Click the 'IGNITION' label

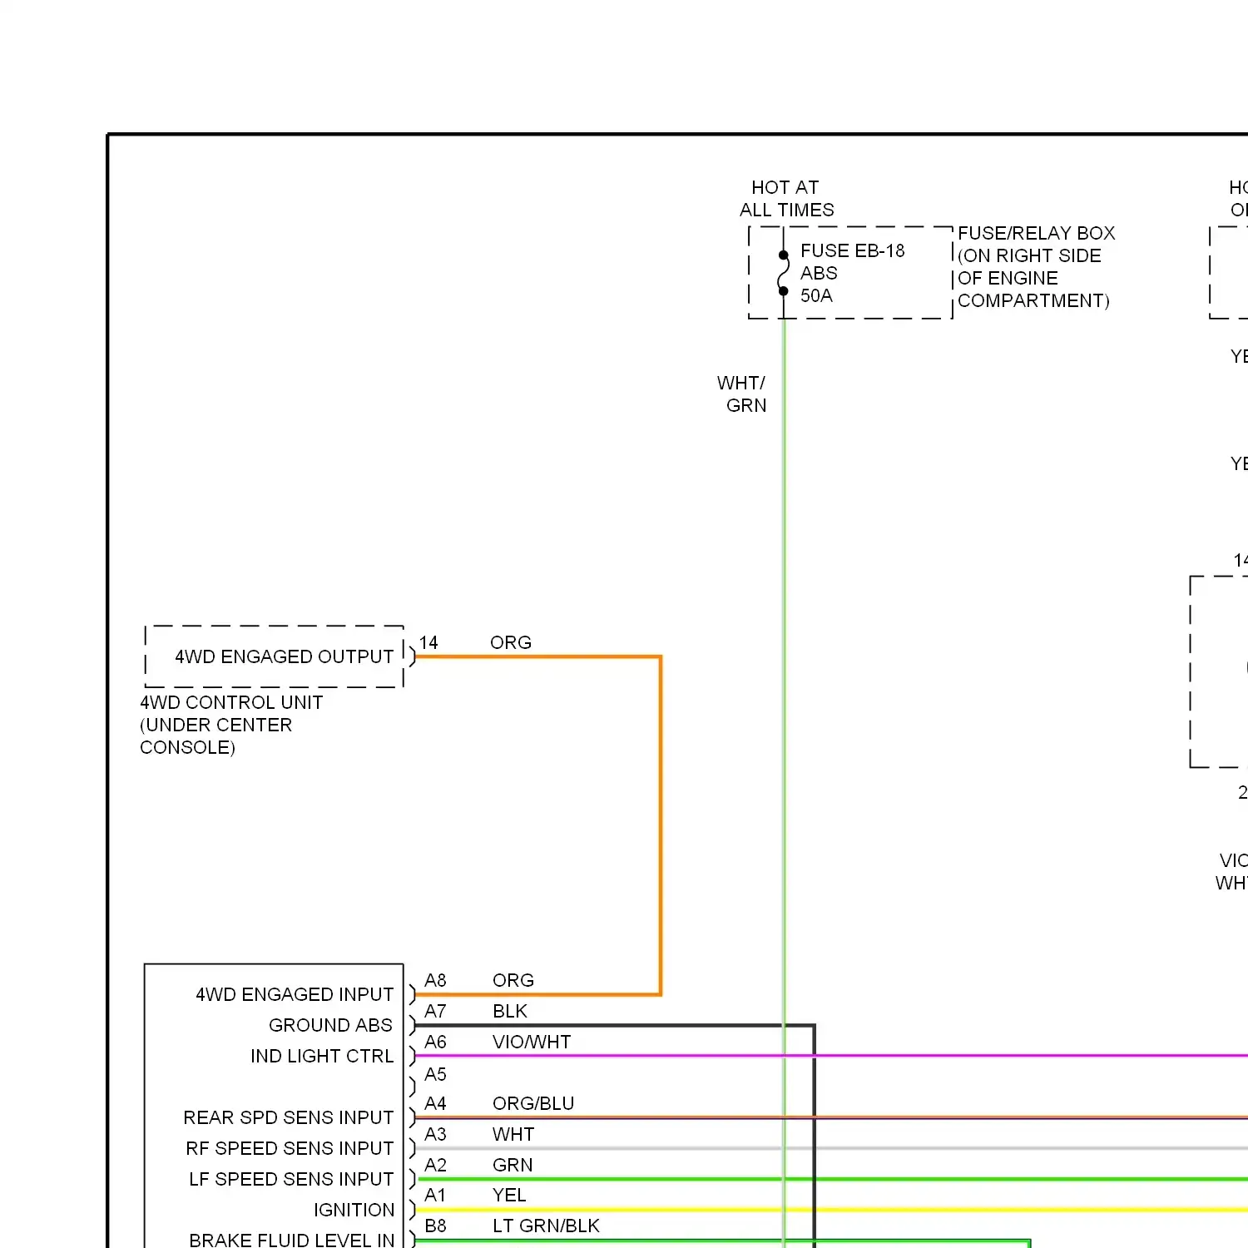pos(354,1210)
